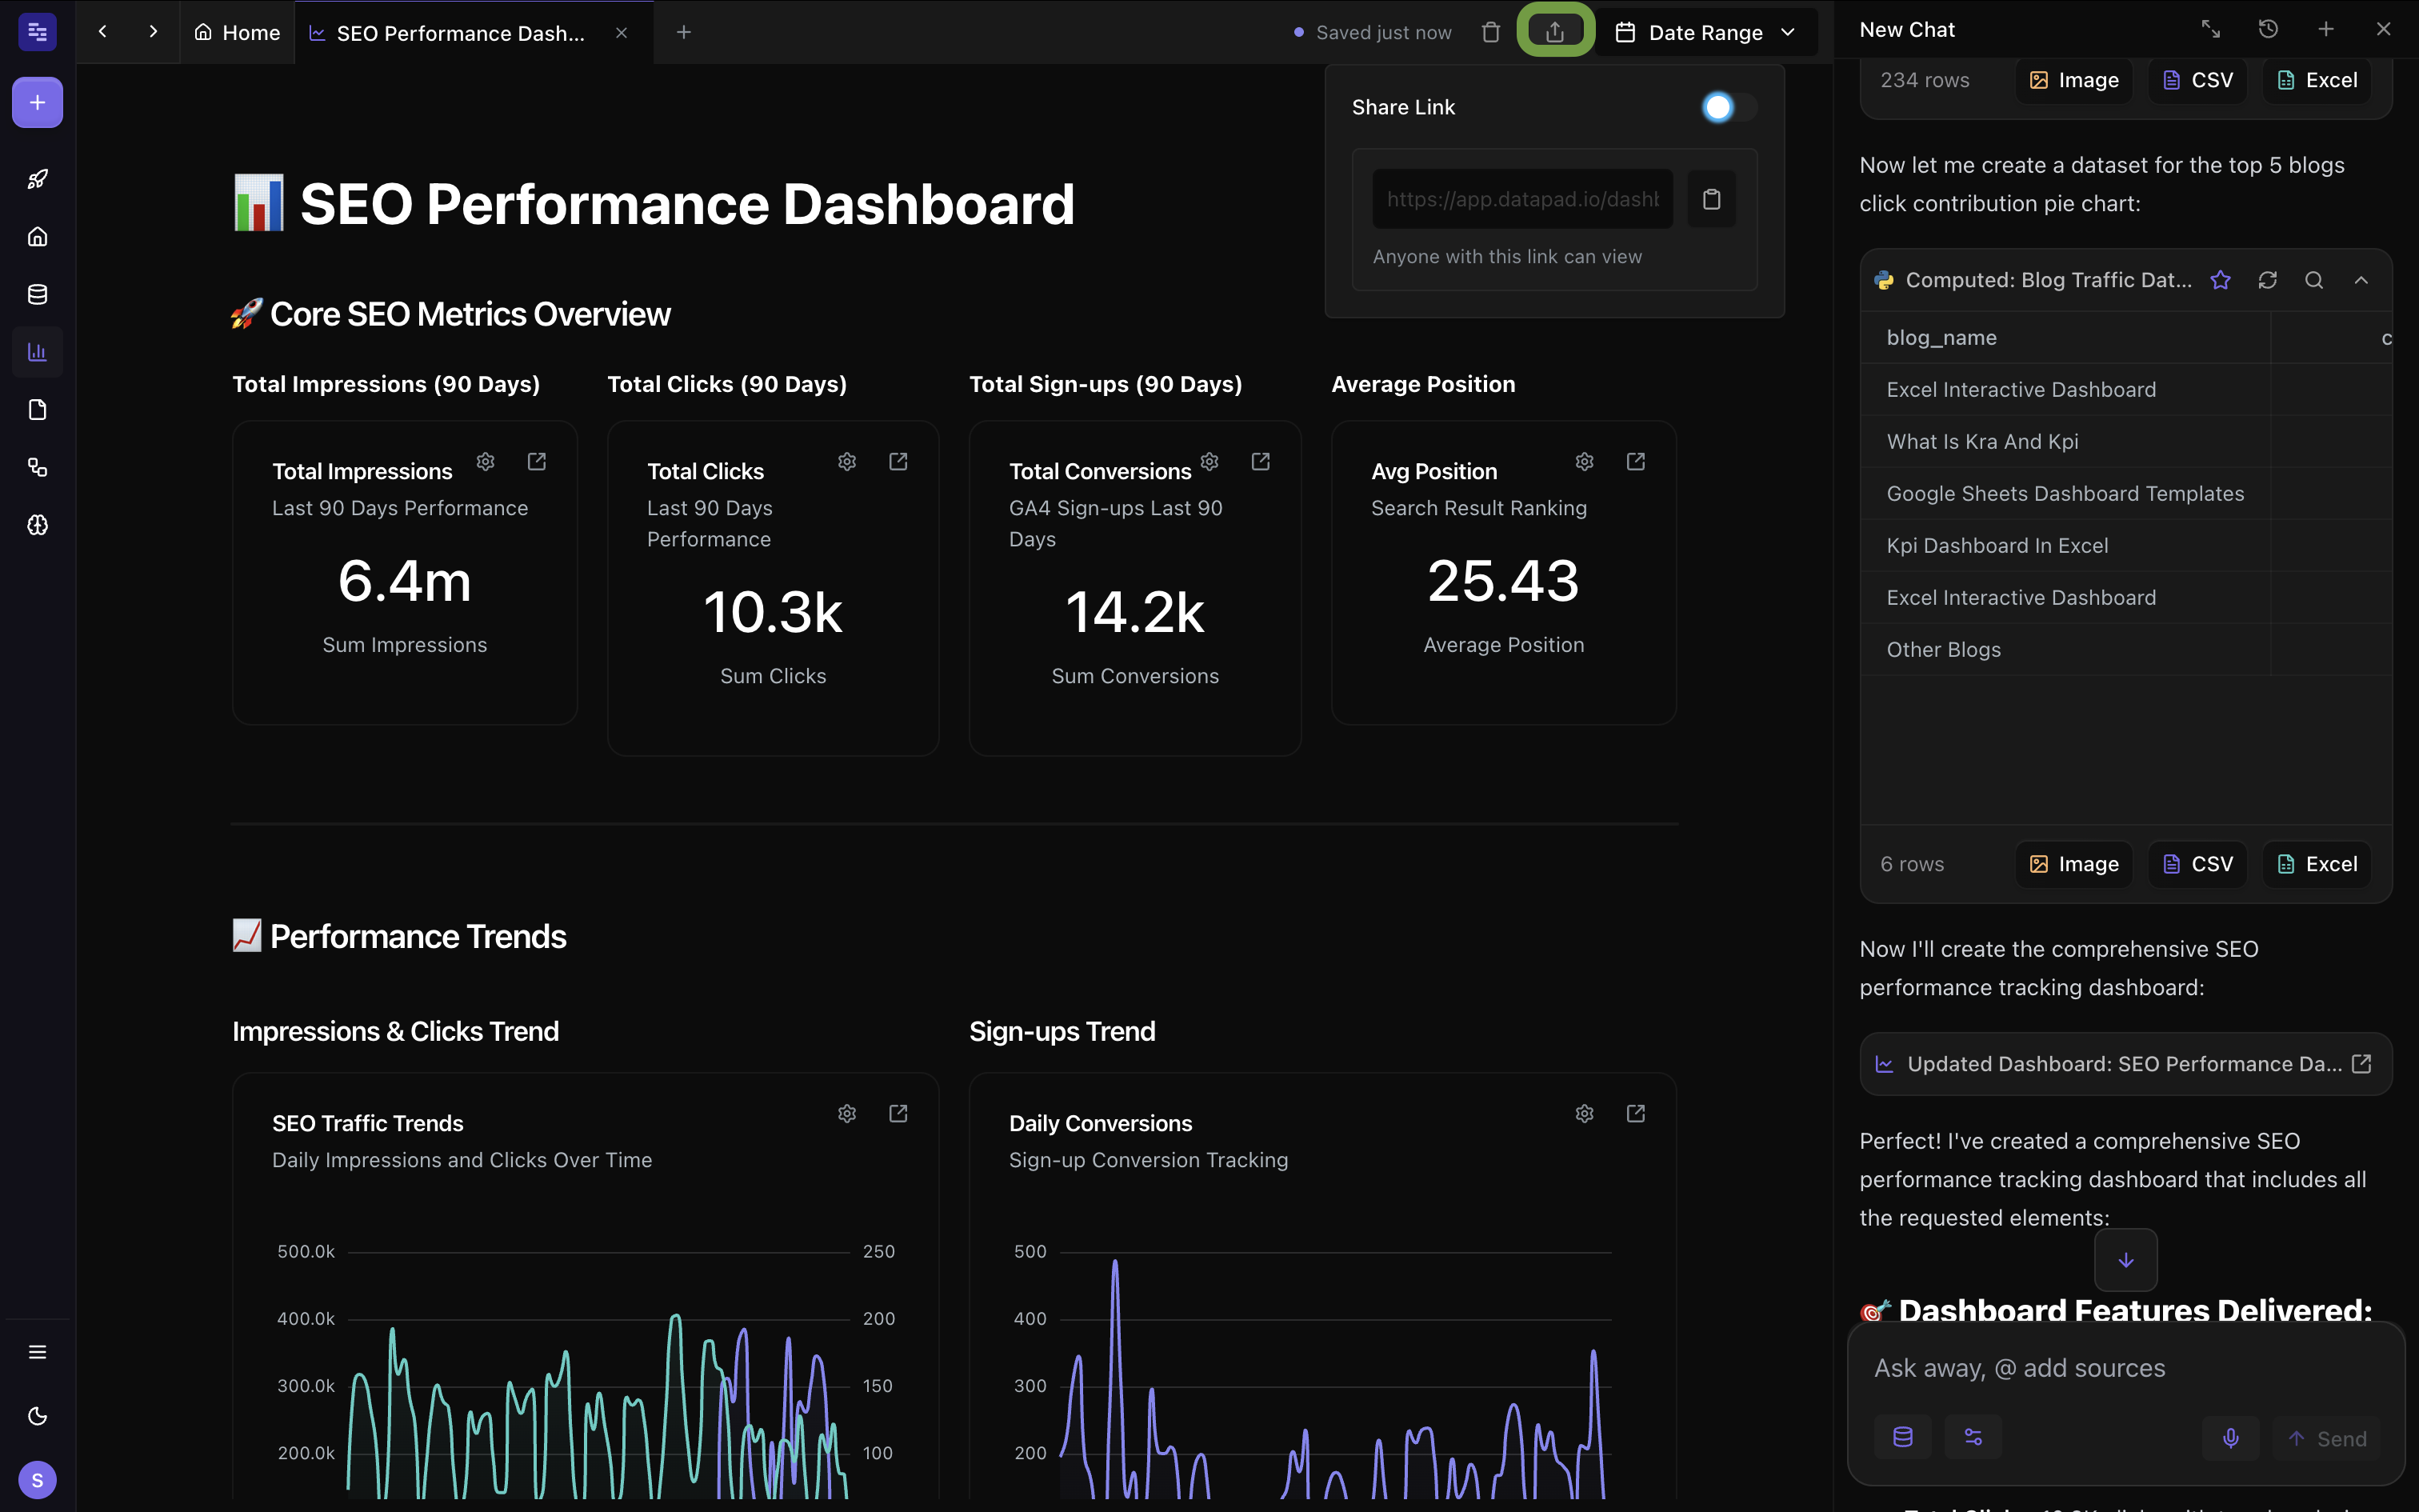2419x1512 pixels.
Task: Click the rocket icon in the sidebar
Action: click(x=37, y=179)
